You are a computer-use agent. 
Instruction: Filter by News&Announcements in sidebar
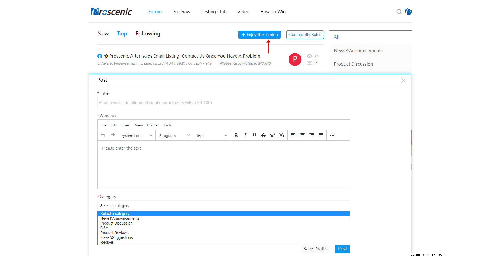point(358,51)
